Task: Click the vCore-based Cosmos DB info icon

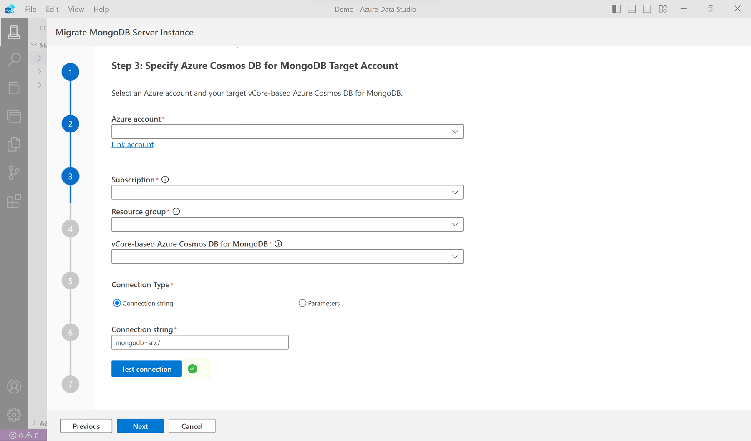Action: [x=278, y=243]
